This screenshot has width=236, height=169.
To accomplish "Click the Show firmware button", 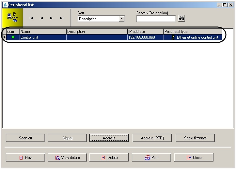I will tap(195, 138).
